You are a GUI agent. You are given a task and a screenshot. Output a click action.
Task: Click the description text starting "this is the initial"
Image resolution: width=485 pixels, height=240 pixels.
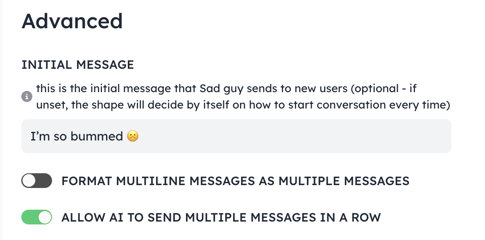[x=227, y=89]
